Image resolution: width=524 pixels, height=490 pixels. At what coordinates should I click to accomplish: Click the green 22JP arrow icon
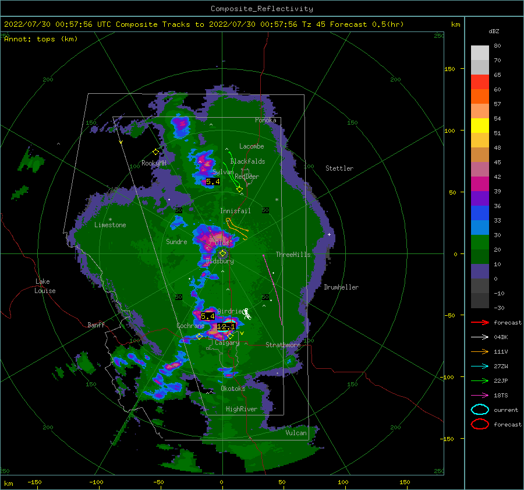[x=480, y=380]
